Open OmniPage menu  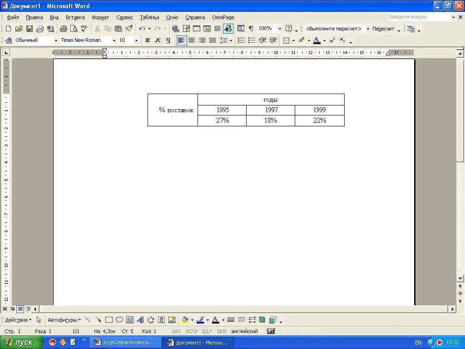(223, 17)
